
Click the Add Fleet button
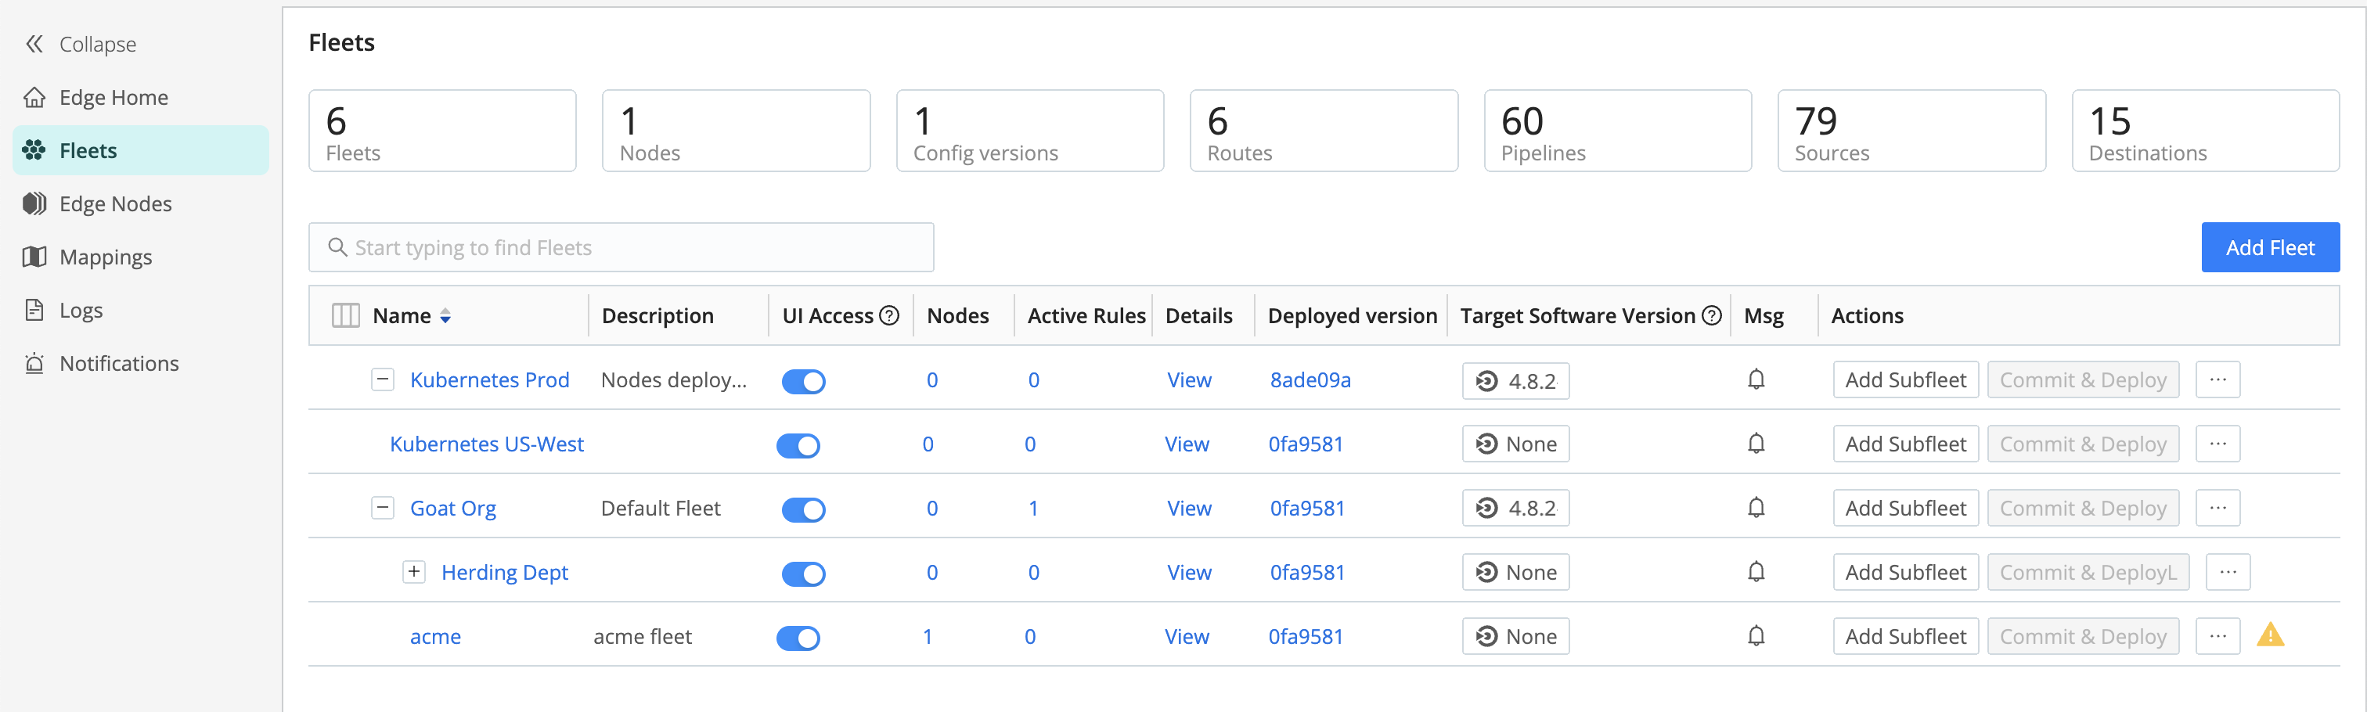click(x=2268, y=247)
